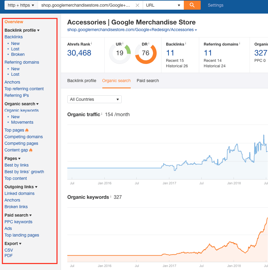Click the fire icon beside Top pages
Image resolution: width=268 pixels, height=270 pixels.
point(27,130)
